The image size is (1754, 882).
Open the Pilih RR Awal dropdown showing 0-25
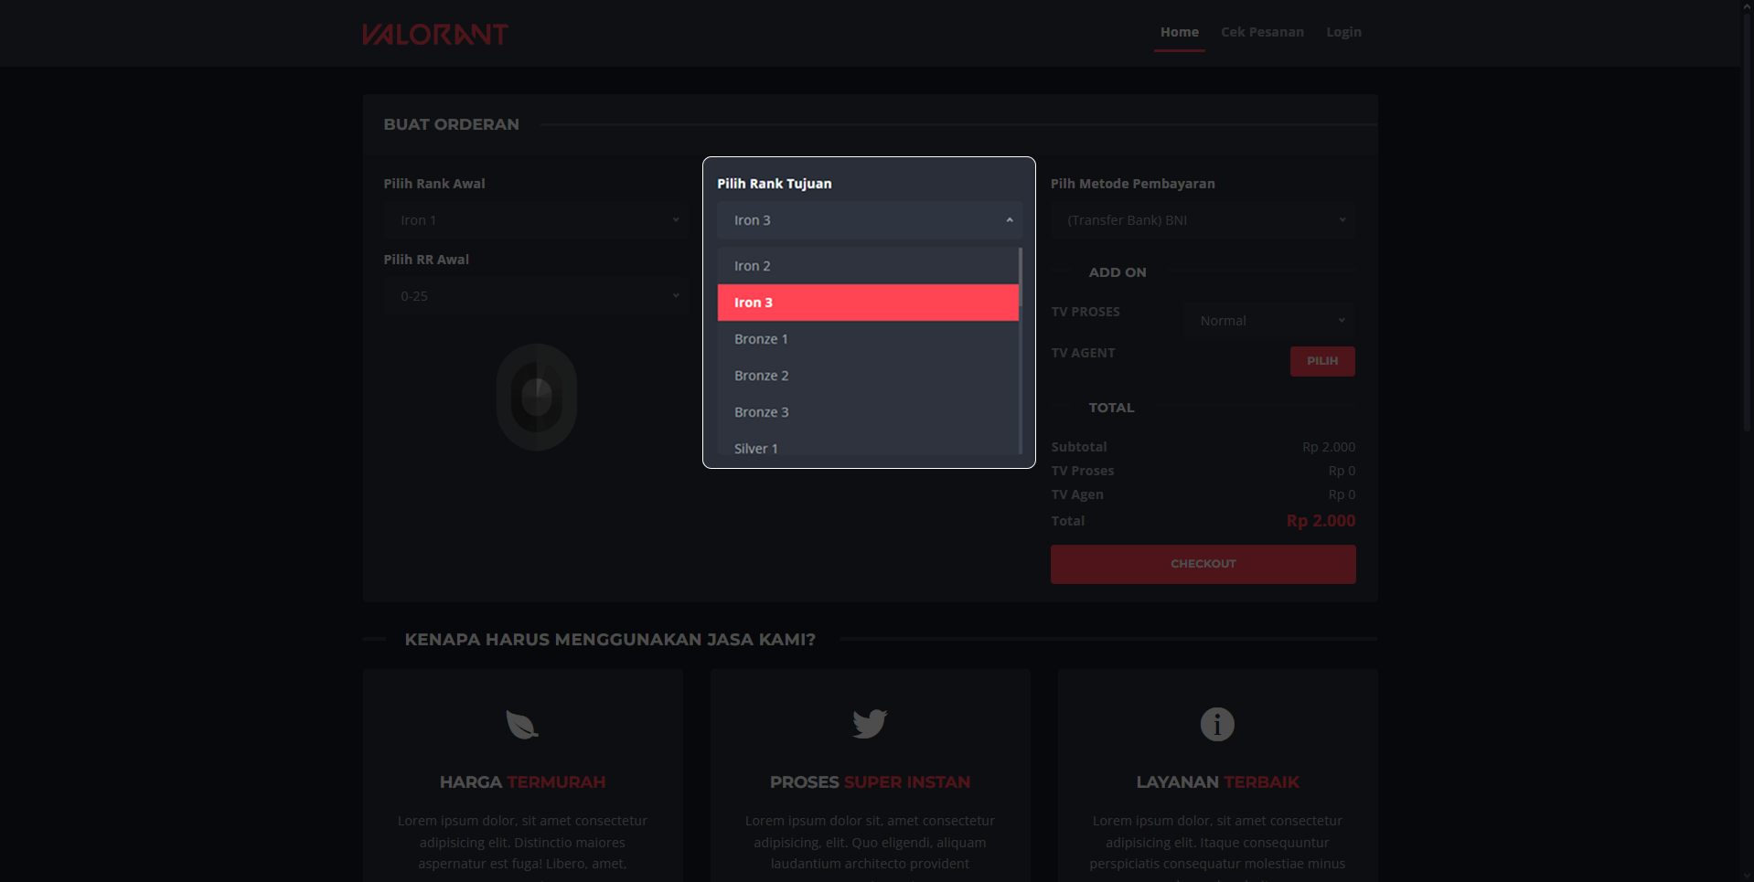point(536,296)
